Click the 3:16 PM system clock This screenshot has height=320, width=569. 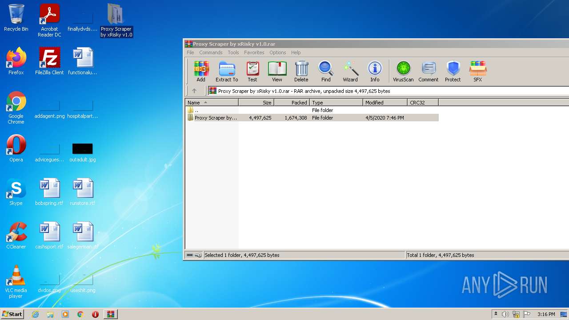(546, 314)
